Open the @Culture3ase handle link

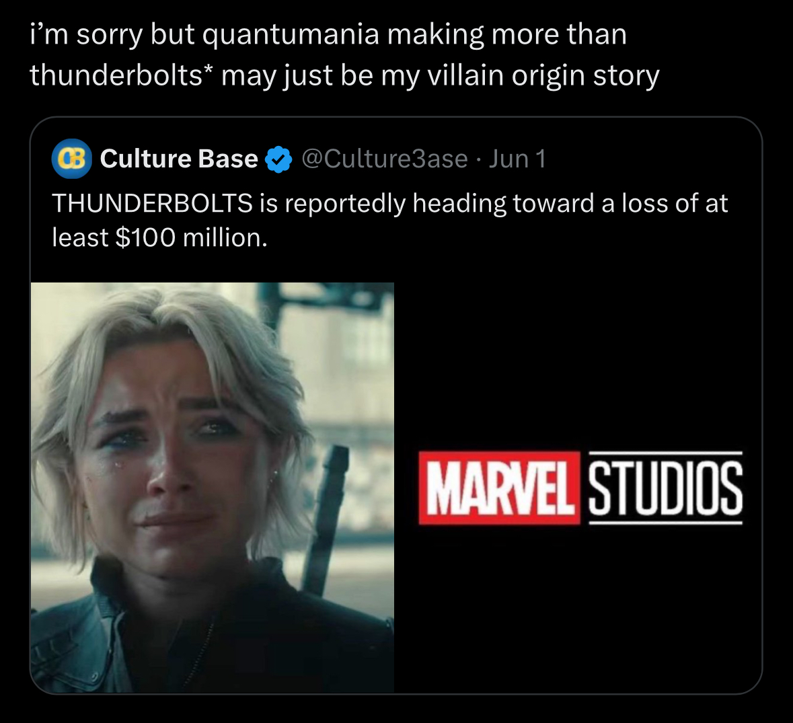tap(385, 159)
